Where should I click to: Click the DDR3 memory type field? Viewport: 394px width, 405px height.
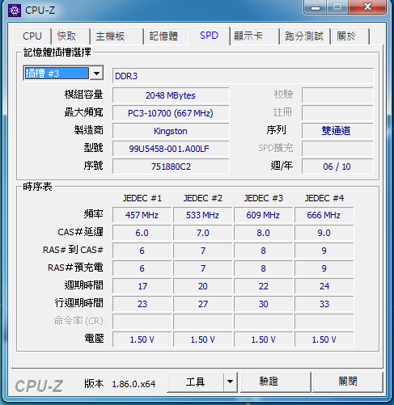pos(243,76)
